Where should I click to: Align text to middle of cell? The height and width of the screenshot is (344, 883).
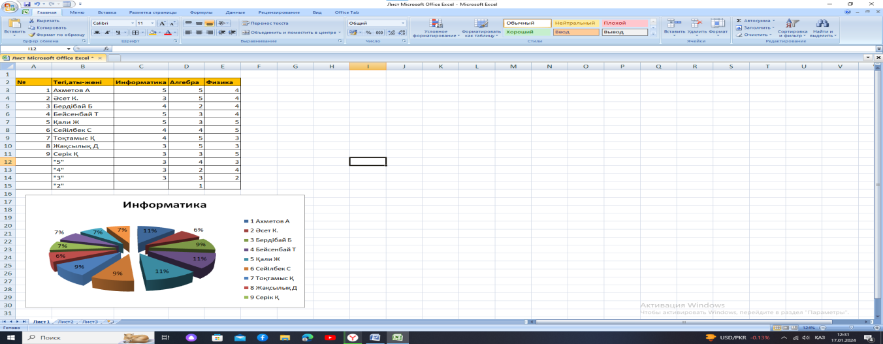pos(199,23)
